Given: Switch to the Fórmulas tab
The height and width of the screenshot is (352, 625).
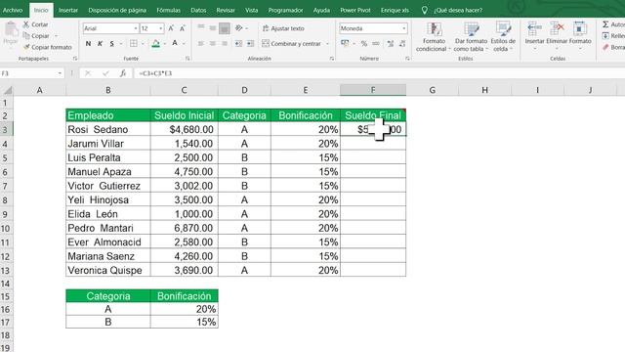Looking at the screenshot, I should [169, 11].
